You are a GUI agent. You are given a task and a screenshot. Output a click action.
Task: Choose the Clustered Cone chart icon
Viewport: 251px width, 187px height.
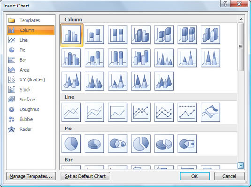click(164, 58)
